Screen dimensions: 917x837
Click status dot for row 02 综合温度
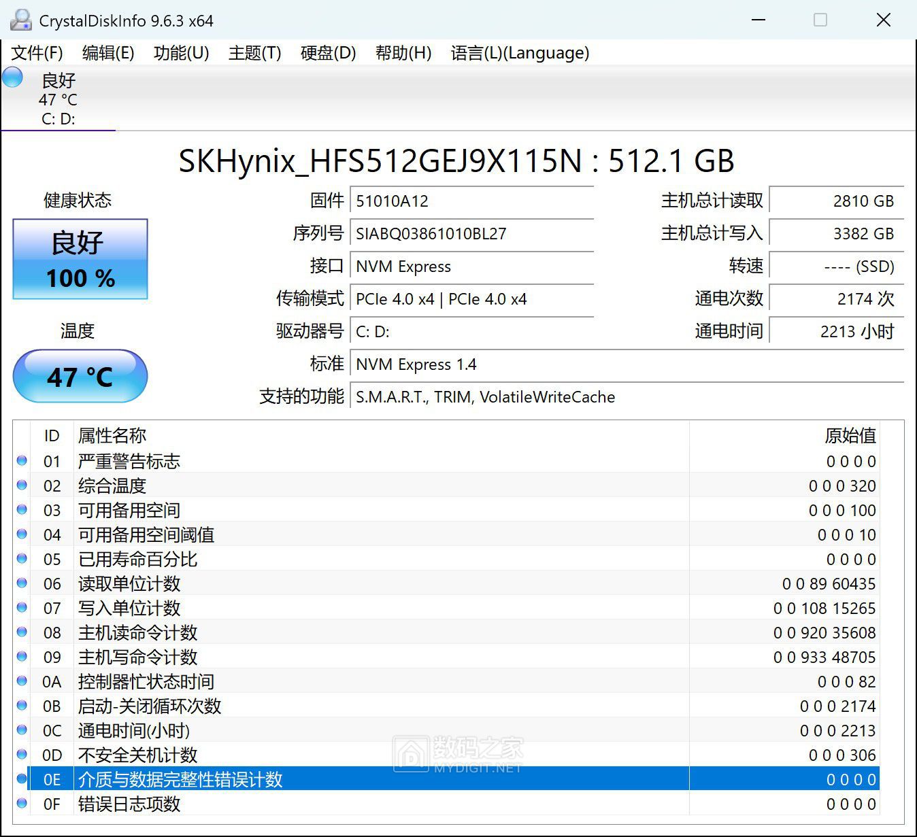22,485
